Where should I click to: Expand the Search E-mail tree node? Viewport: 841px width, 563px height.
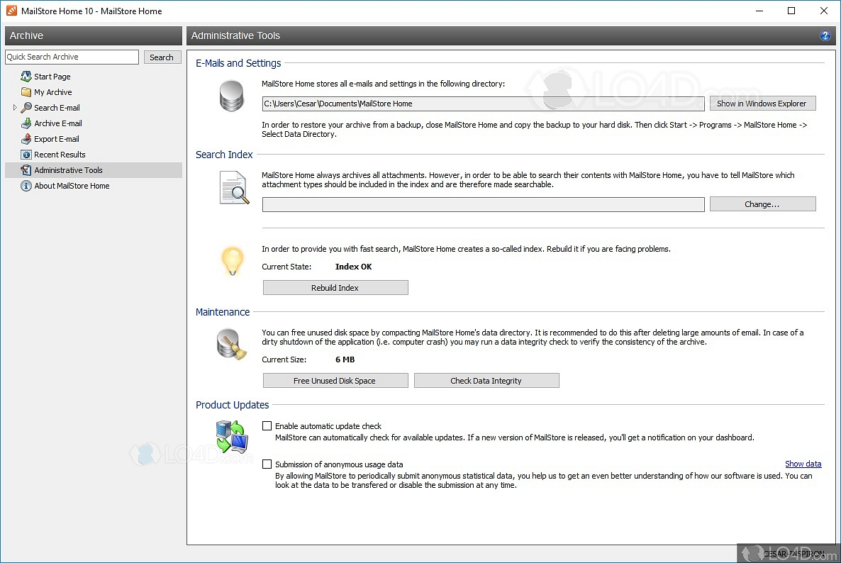[x=15, y=108]
